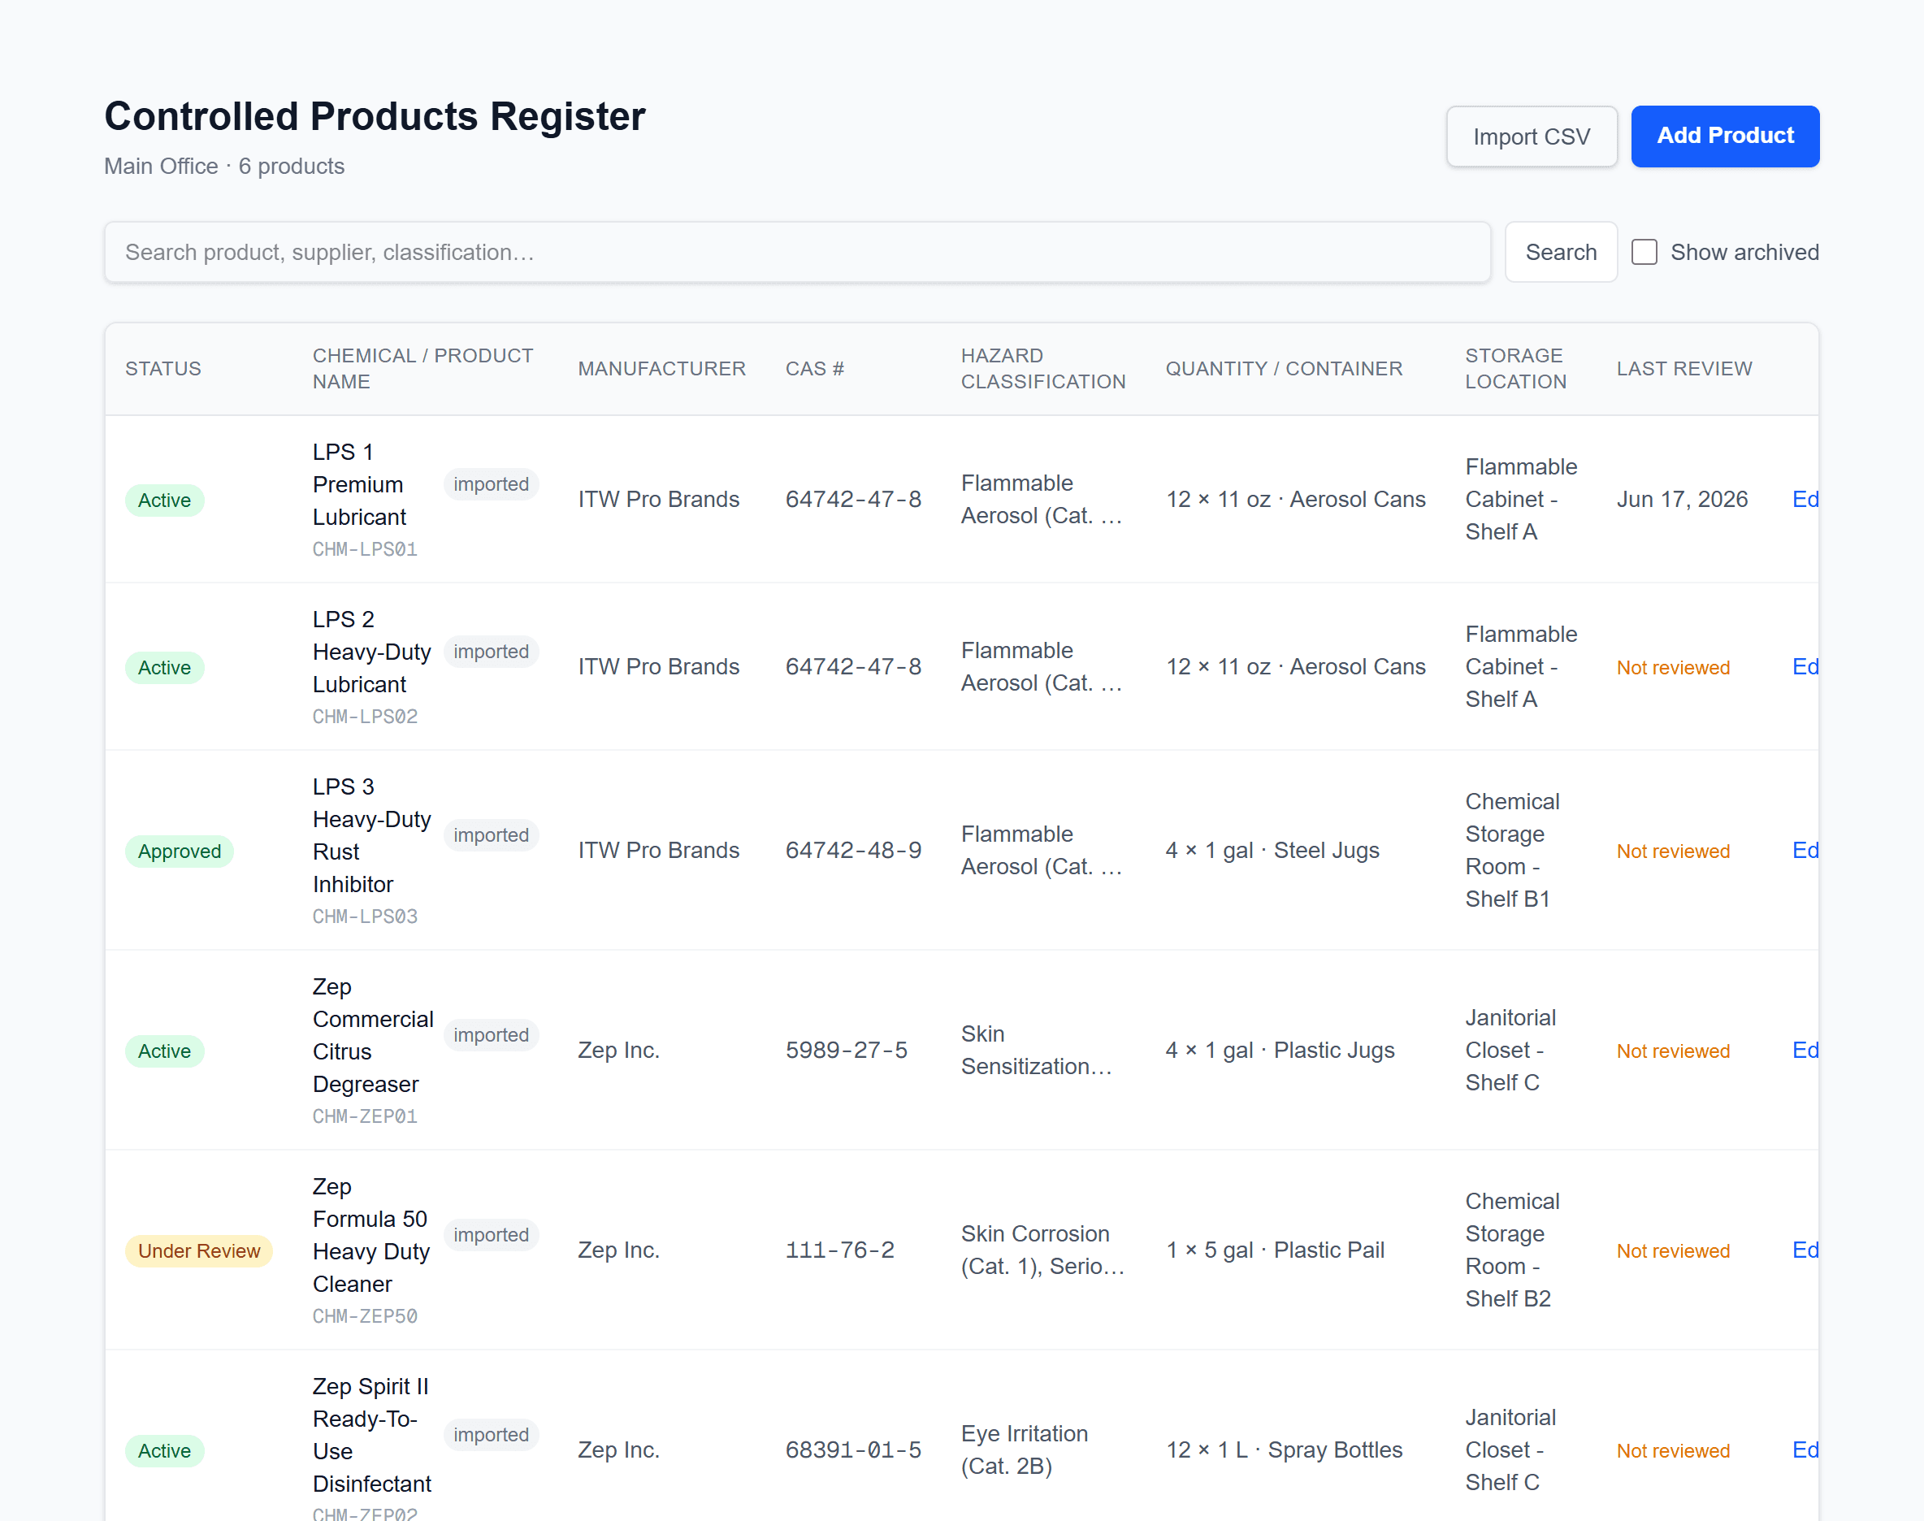The image size is (1924, 1521).
Task: Click product code CHM-LPS02
Action: click(365, 717)
